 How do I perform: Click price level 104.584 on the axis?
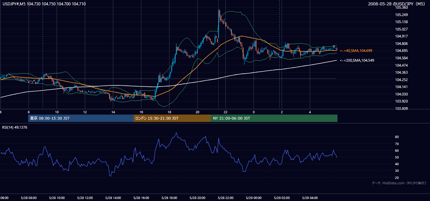pos(401,58)
